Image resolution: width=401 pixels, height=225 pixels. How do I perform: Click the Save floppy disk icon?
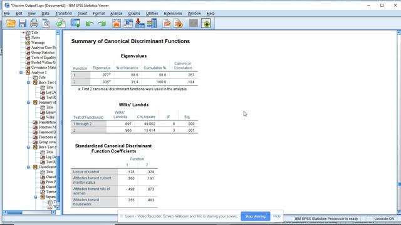[23, 23]
